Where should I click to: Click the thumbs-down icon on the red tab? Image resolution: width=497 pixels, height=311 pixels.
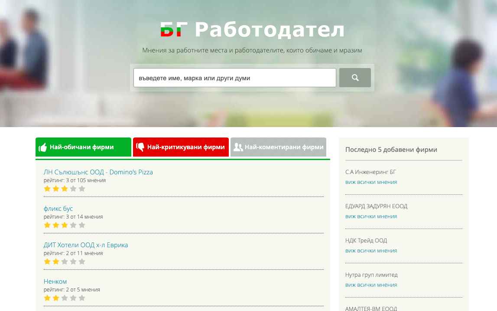(x=140, y=147)
